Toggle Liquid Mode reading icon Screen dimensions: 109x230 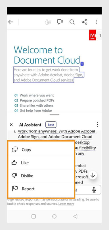point(48,22)
